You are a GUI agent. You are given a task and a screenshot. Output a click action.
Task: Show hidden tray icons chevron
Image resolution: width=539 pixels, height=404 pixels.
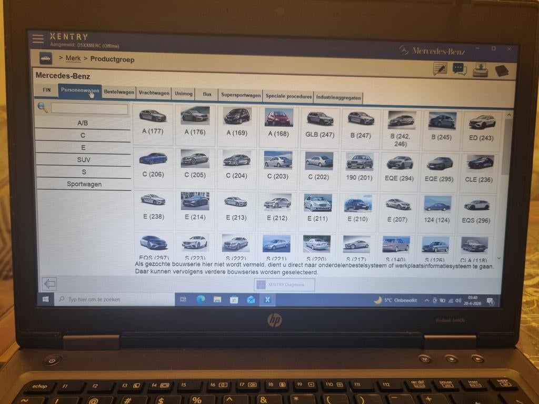(x=426, y=300)
